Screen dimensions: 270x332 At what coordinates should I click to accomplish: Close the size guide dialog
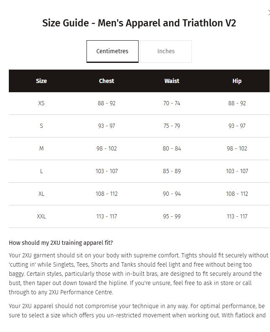[x=268, y=13]
